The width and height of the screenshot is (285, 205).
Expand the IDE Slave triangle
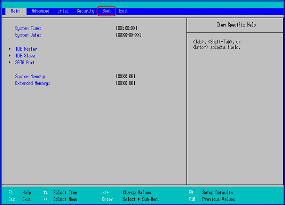click(10, 55)
